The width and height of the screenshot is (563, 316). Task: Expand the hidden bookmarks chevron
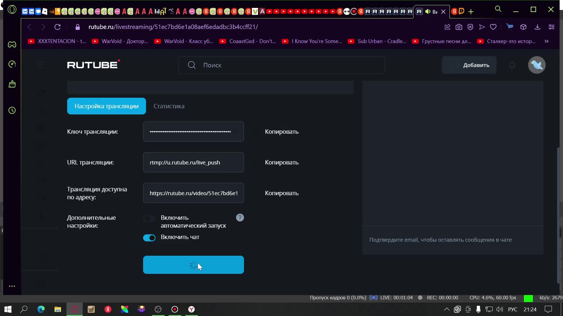pyautogui.click(x=547, y=41)
